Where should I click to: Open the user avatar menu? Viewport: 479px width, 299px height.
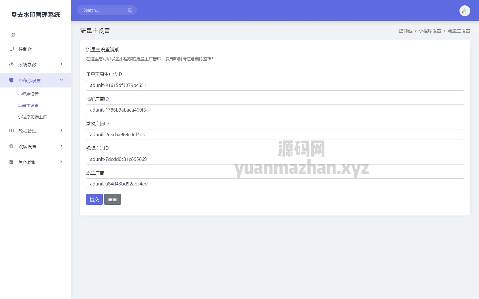(465, 11)
